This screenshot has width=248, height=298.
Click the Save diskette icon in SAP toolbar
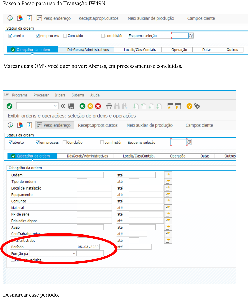pos(71,106)
